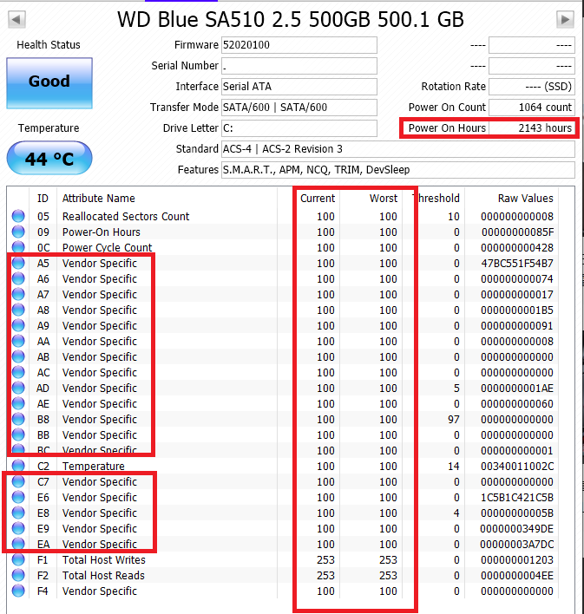Click status orb of E8 row
Viewport: 584px width, 614px height.
(x=18, y=513)
